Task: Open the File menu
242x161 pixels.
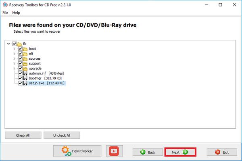Action: [5, 13]
